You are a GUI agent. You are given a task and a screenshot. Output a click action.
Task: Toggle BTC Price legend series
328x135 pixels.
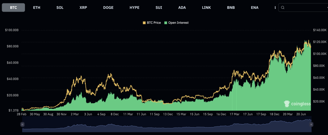pyautogui.click(x=152, y=23)
